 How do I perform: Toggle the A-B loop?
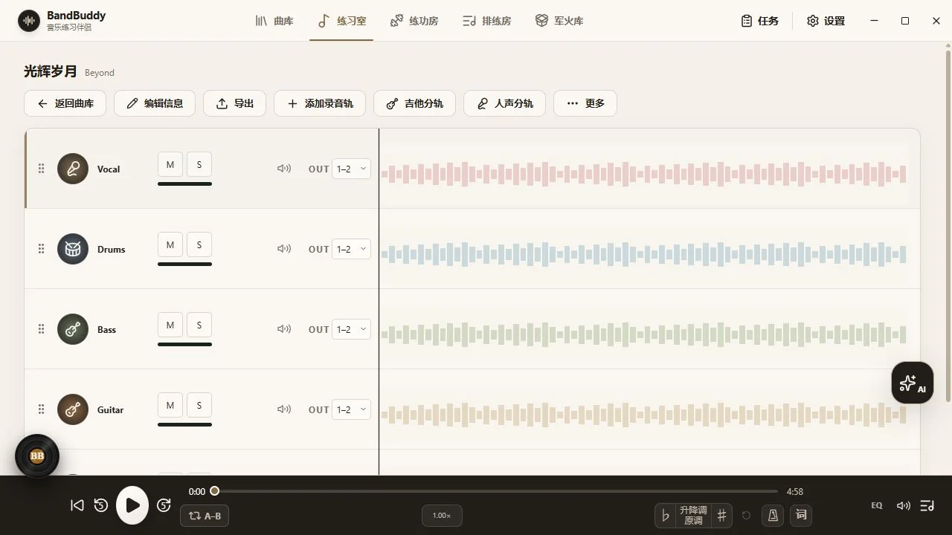coord(205,516)
